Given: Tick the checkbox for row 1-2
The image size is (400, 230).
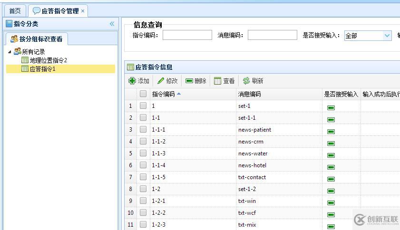Looking at the screenshot, I should point(143,189).
